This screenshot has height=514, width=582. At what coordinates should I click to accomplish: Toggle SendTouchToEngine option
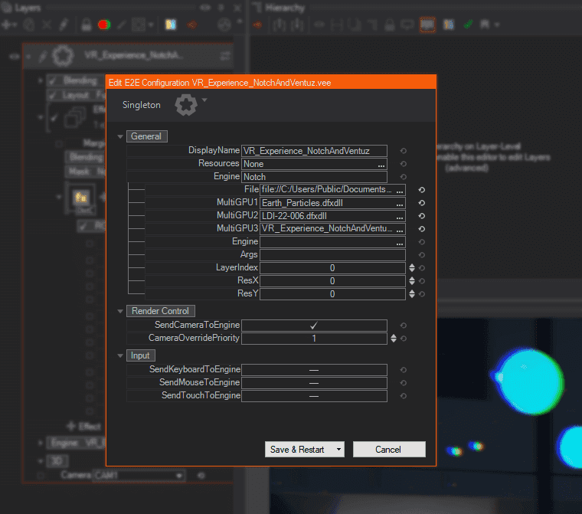314,396
